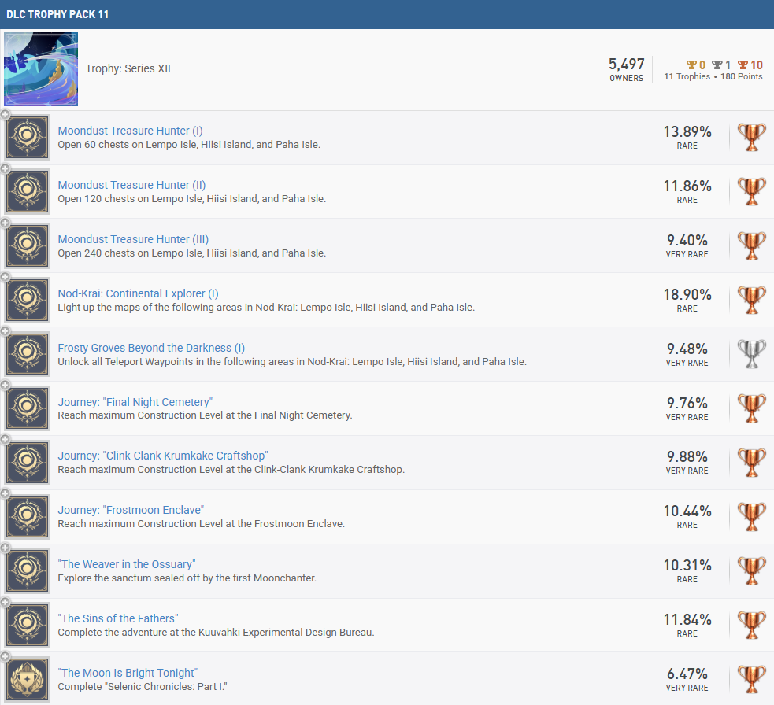Click the 18.90% RARE rarity value
This screenshot has width=774, height=705.
687,300
